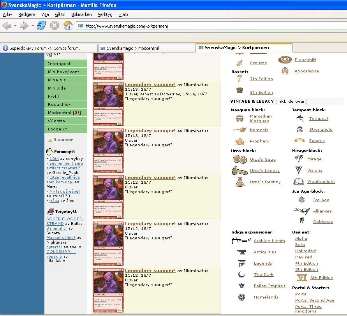Screen dimensions: 347x316
Task: Click the Arabian Nights scimitar icon
Action: point(241,241)
